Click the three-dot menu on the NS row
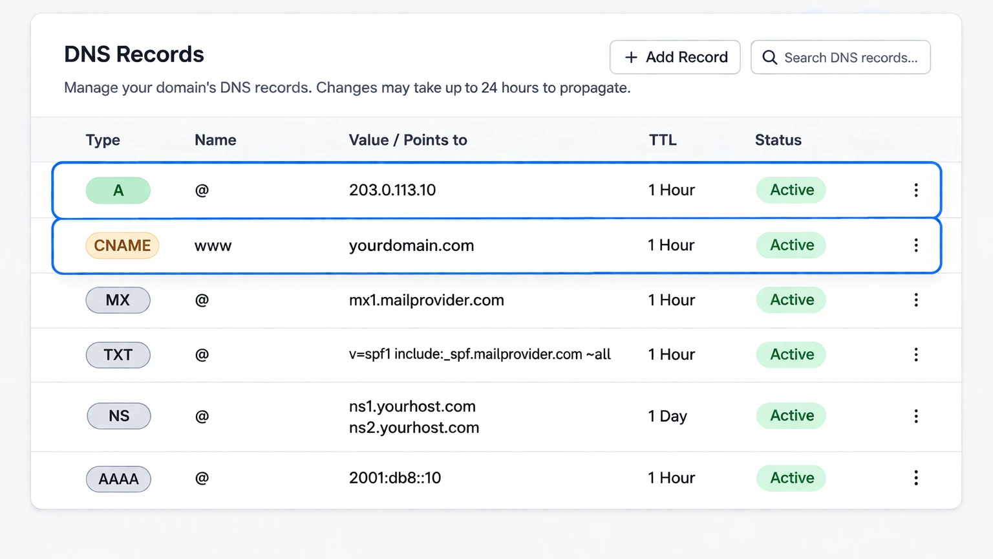 click(916, 416)
